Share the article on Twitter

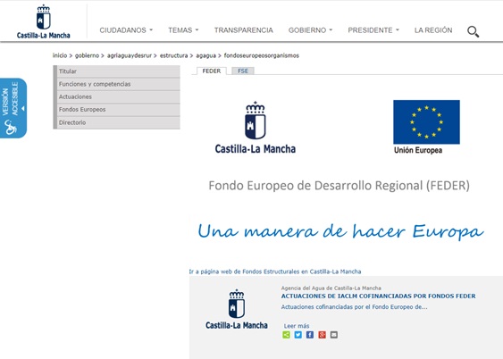point(298,335)
